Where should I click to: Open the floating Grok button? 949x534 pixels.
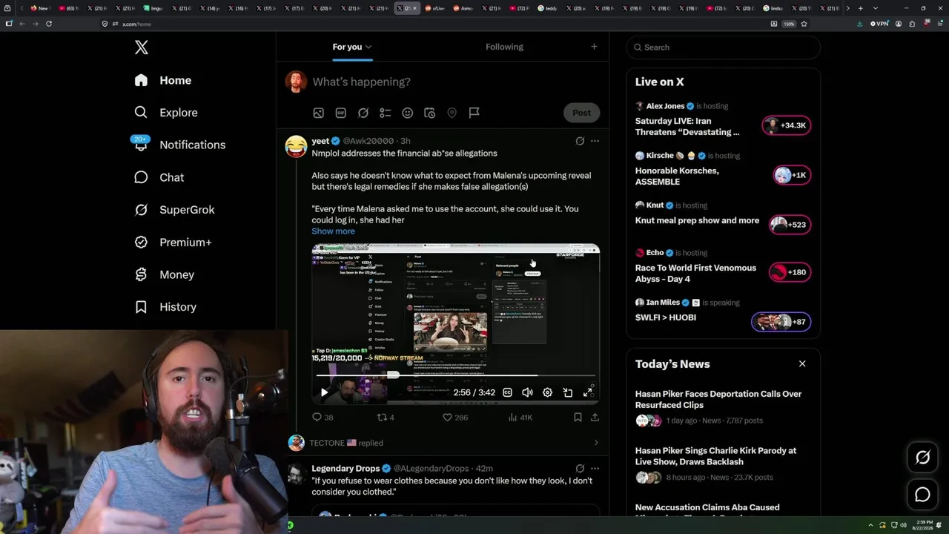(922, 458)
